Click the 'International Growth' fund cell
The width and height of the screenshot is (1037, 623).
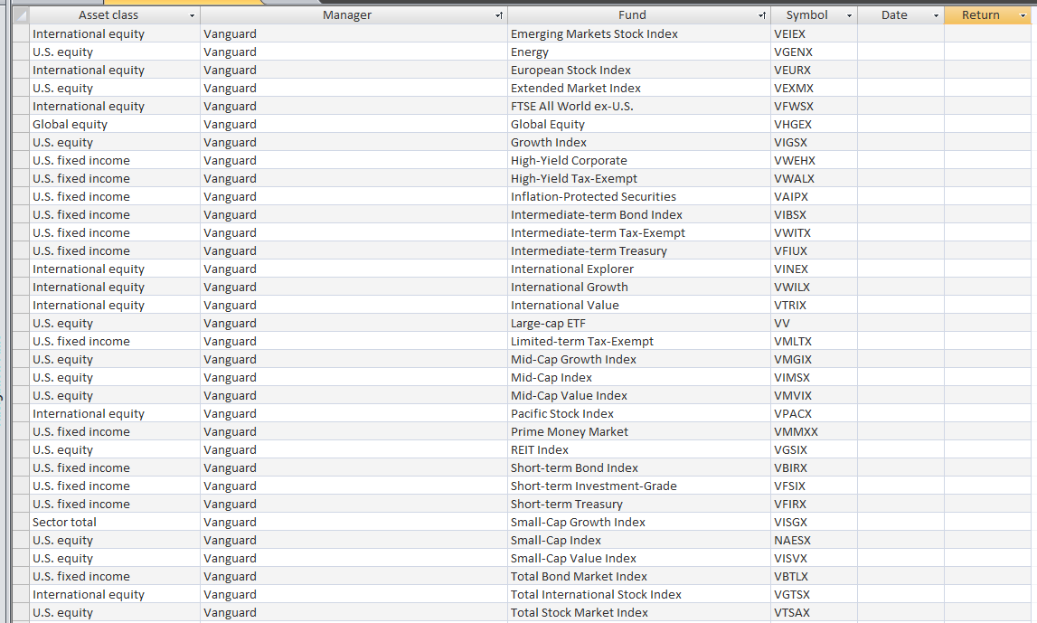(639, 287)
